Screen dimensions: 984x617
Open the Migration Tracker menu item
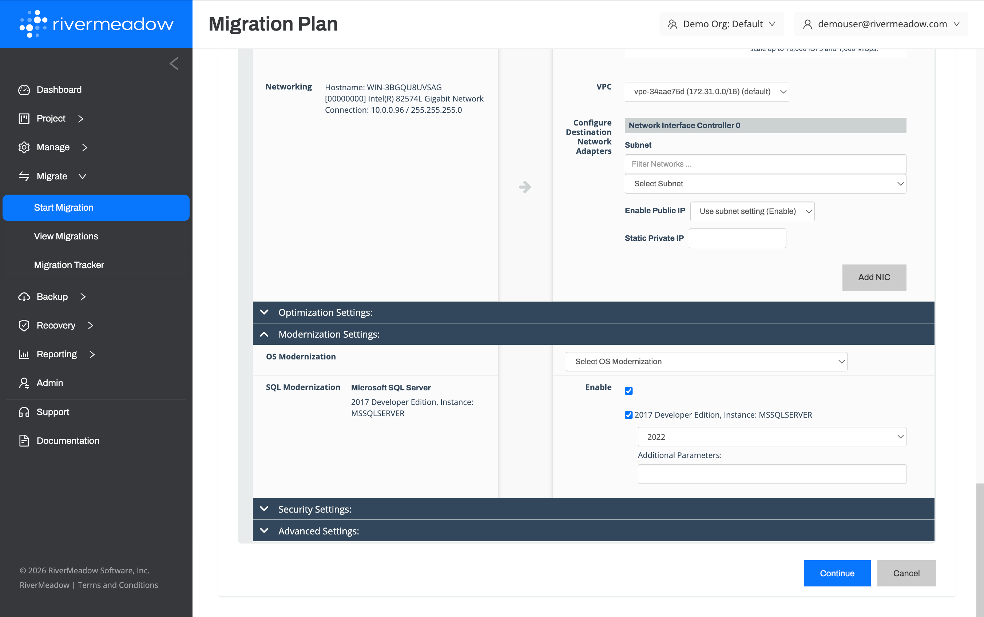click(69, 265)
